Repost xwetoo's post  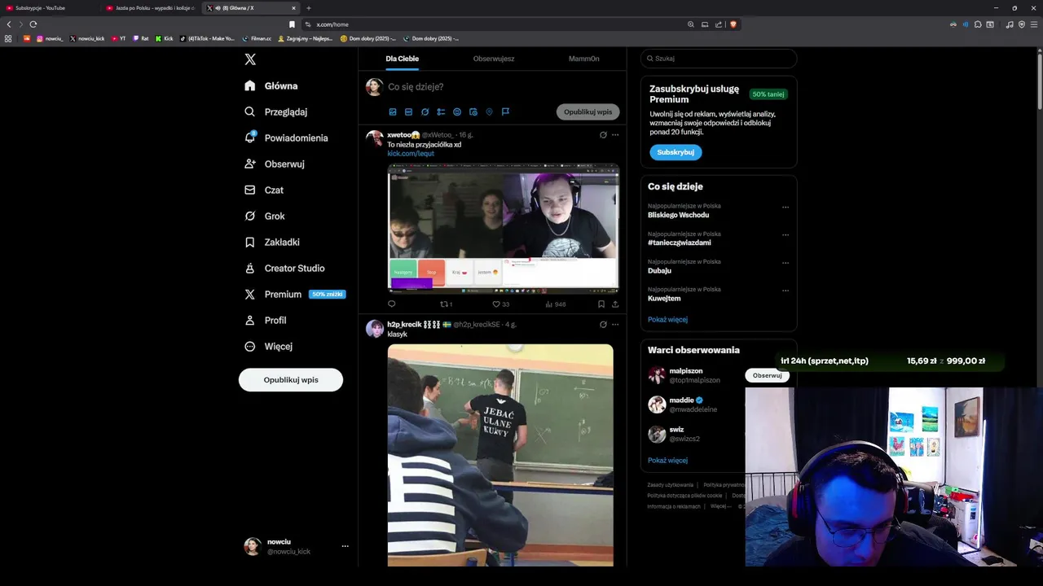446,304
